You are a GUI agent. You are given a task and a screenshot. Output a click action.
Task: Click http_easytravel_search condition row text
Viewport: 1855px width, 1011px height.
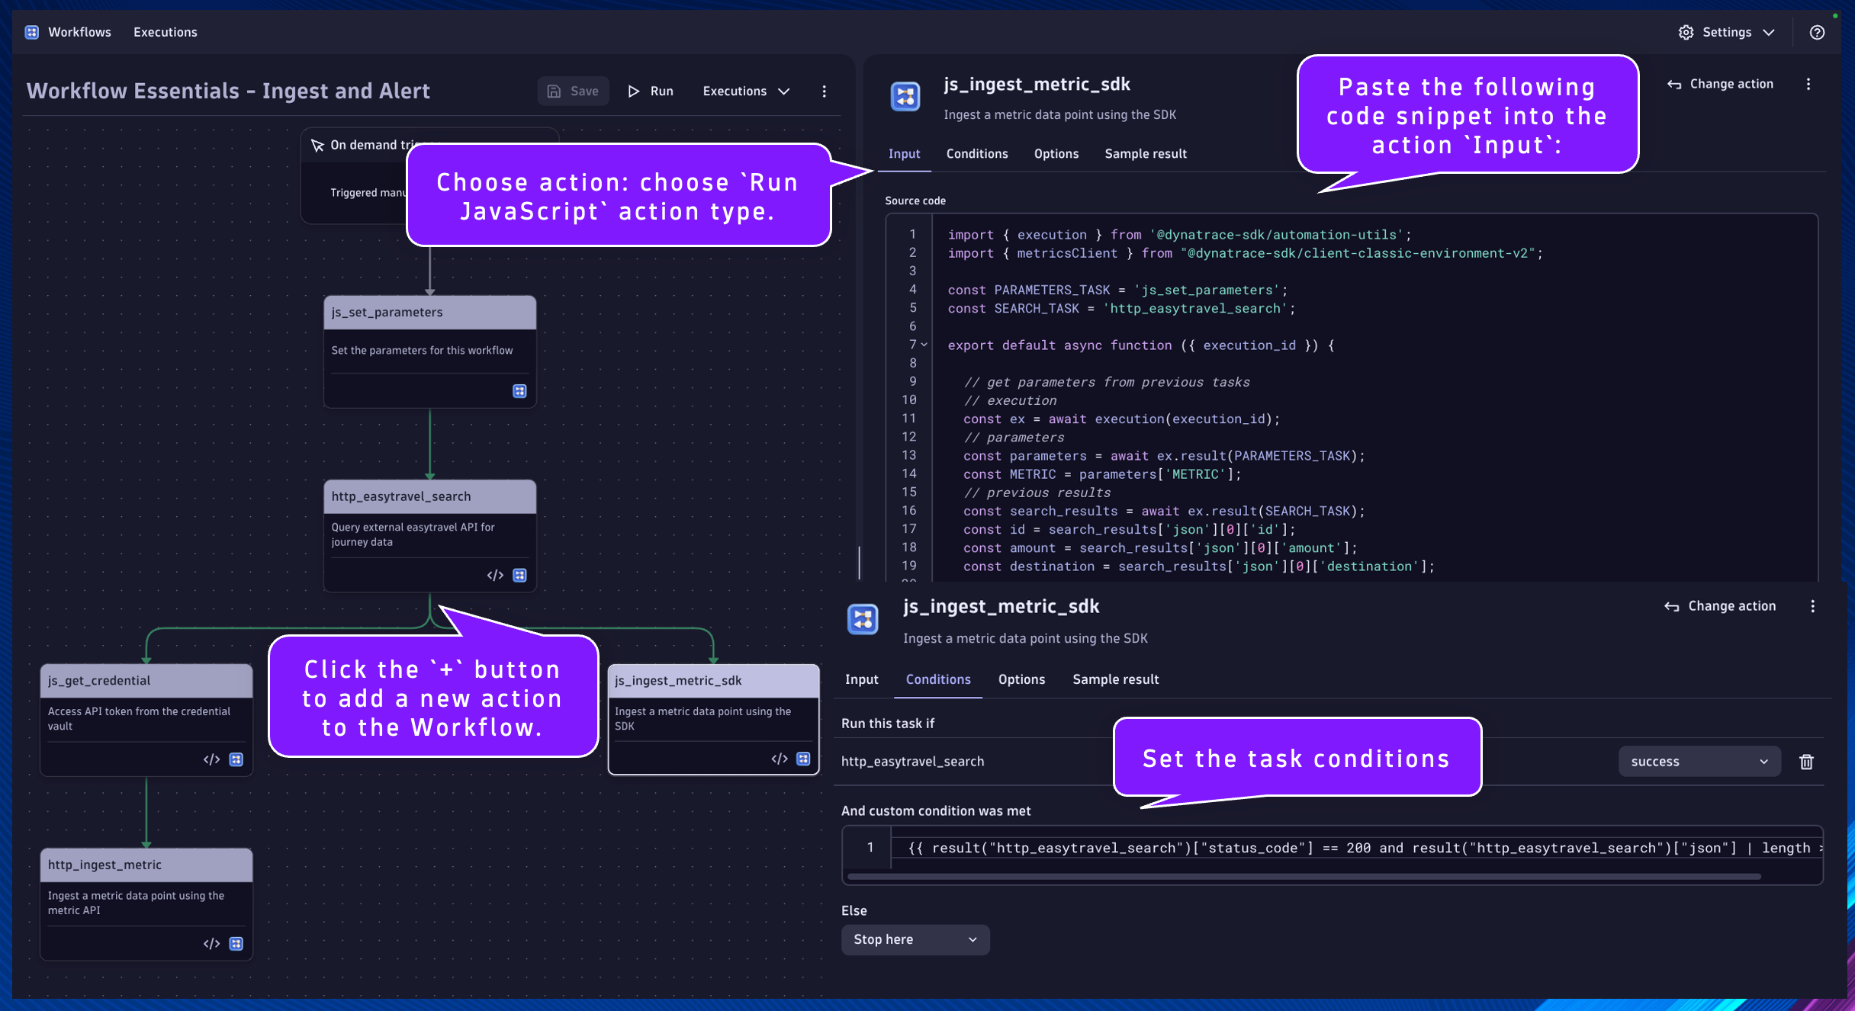(912, 762)
